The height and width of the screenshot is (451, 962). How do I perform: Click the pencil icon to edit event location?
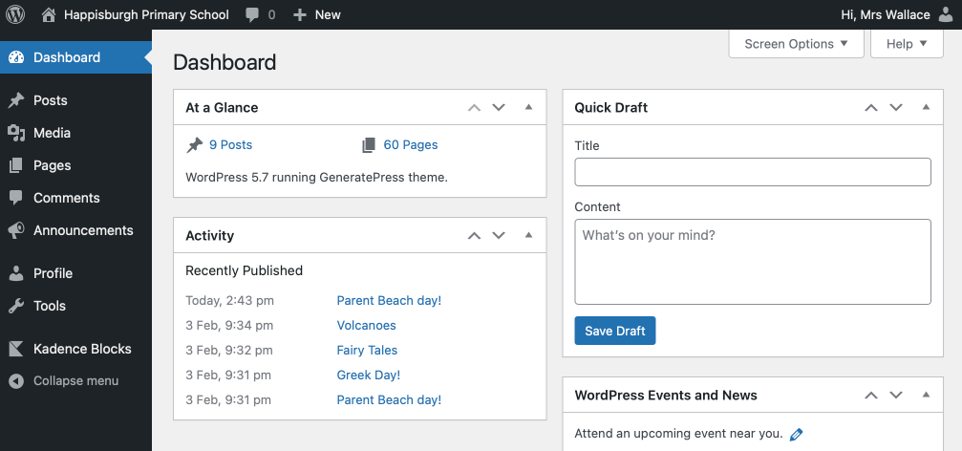click(x=797, y=434)
